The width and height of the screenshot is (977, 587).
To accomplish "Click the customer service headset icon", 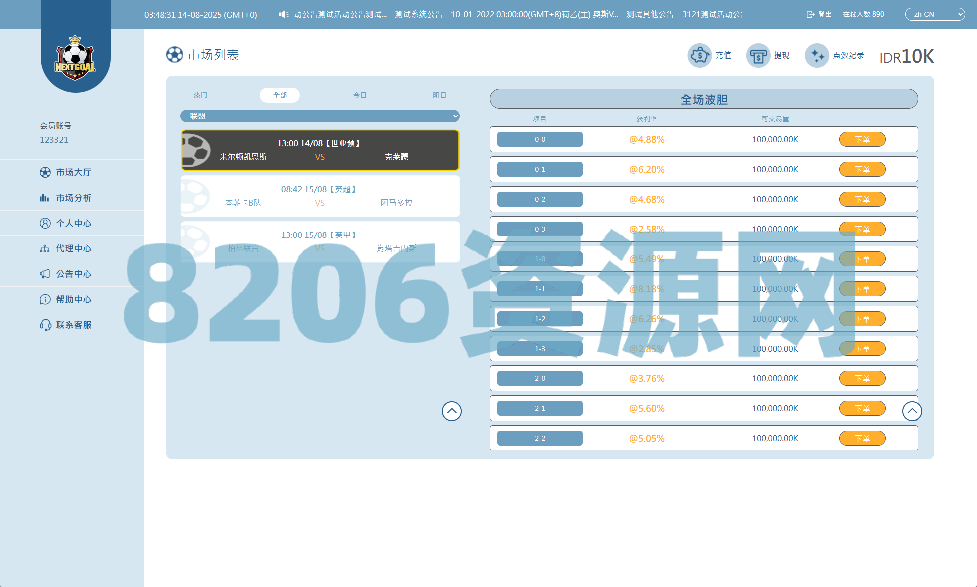I will pyautogui.click(x=45, y=325).
